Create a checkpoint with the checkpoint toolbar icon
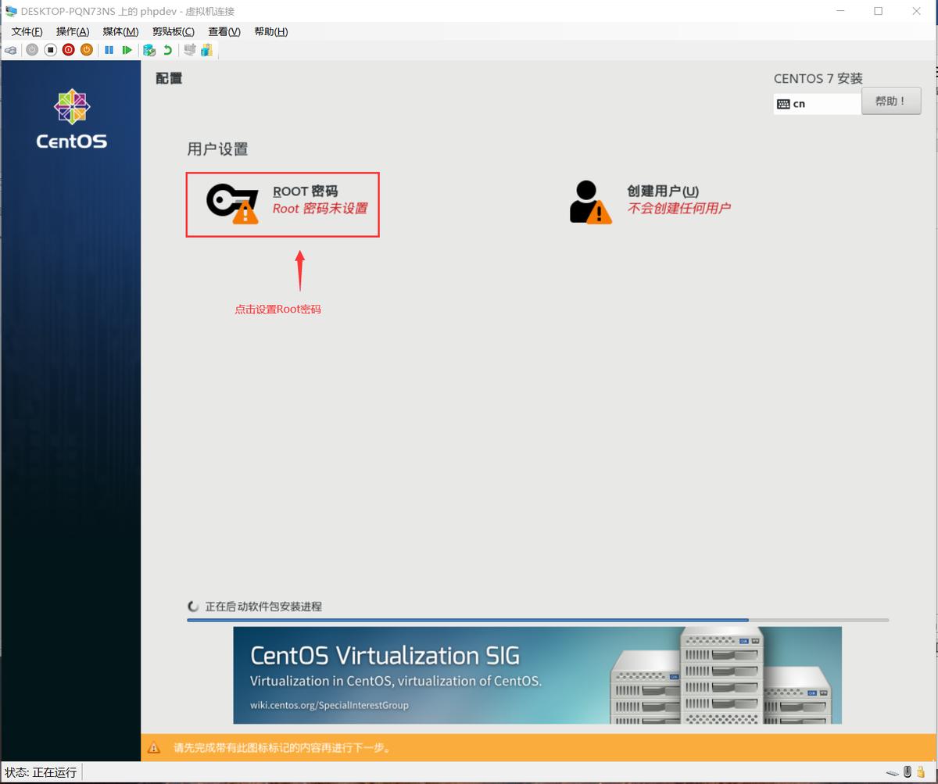The image size is (938, 784). tap(149, 50)
